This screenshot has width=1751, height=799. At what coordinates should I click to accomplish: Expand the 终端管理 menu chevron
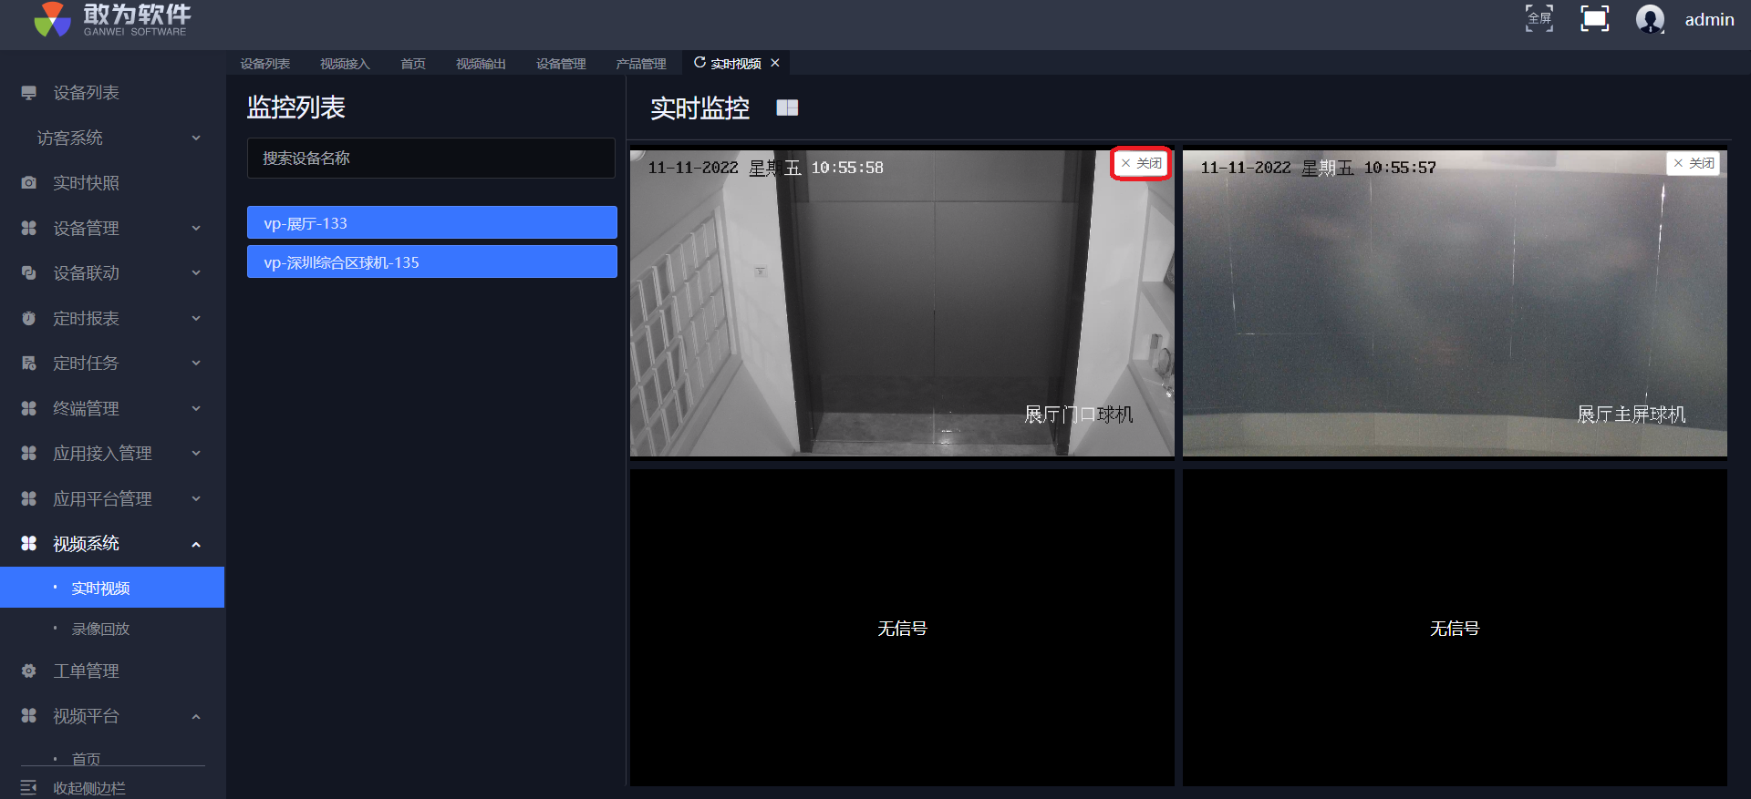coord(196,408)
